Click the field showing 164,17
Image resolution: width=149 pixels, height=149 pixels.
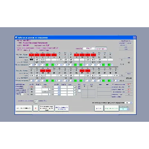[x=89, y=48]
